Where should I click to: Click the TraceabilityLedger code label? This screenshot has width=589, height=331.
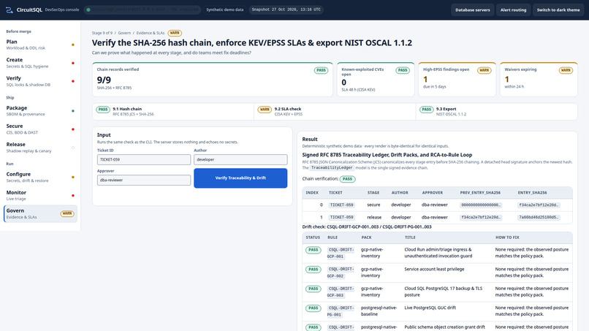coord(332,168)
